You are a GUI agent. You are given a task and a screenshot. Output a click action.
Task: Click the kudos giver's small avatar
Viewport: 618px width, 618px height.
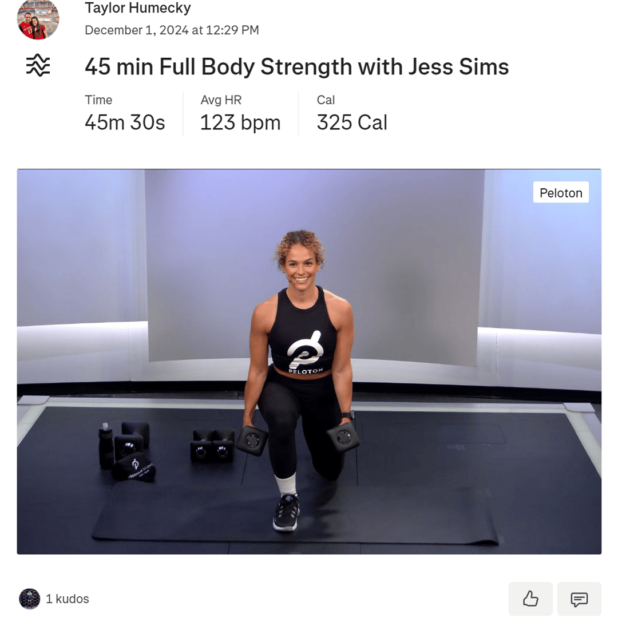[30, 599]
